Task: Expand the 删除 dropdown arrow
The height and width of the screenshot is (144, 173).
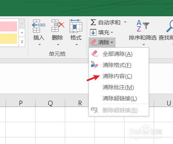Action: click(x=58, y=44)
